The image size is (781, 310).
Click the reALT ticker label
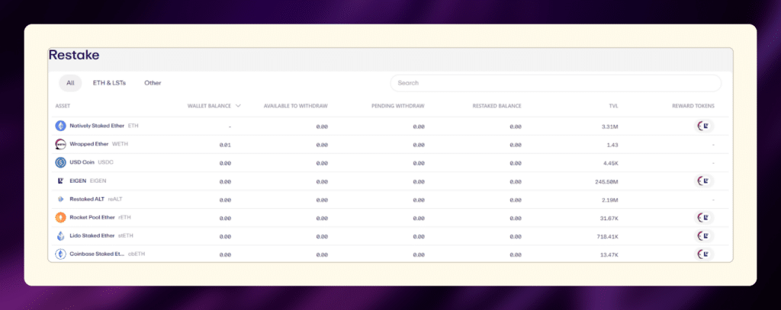tap(115, 199)
